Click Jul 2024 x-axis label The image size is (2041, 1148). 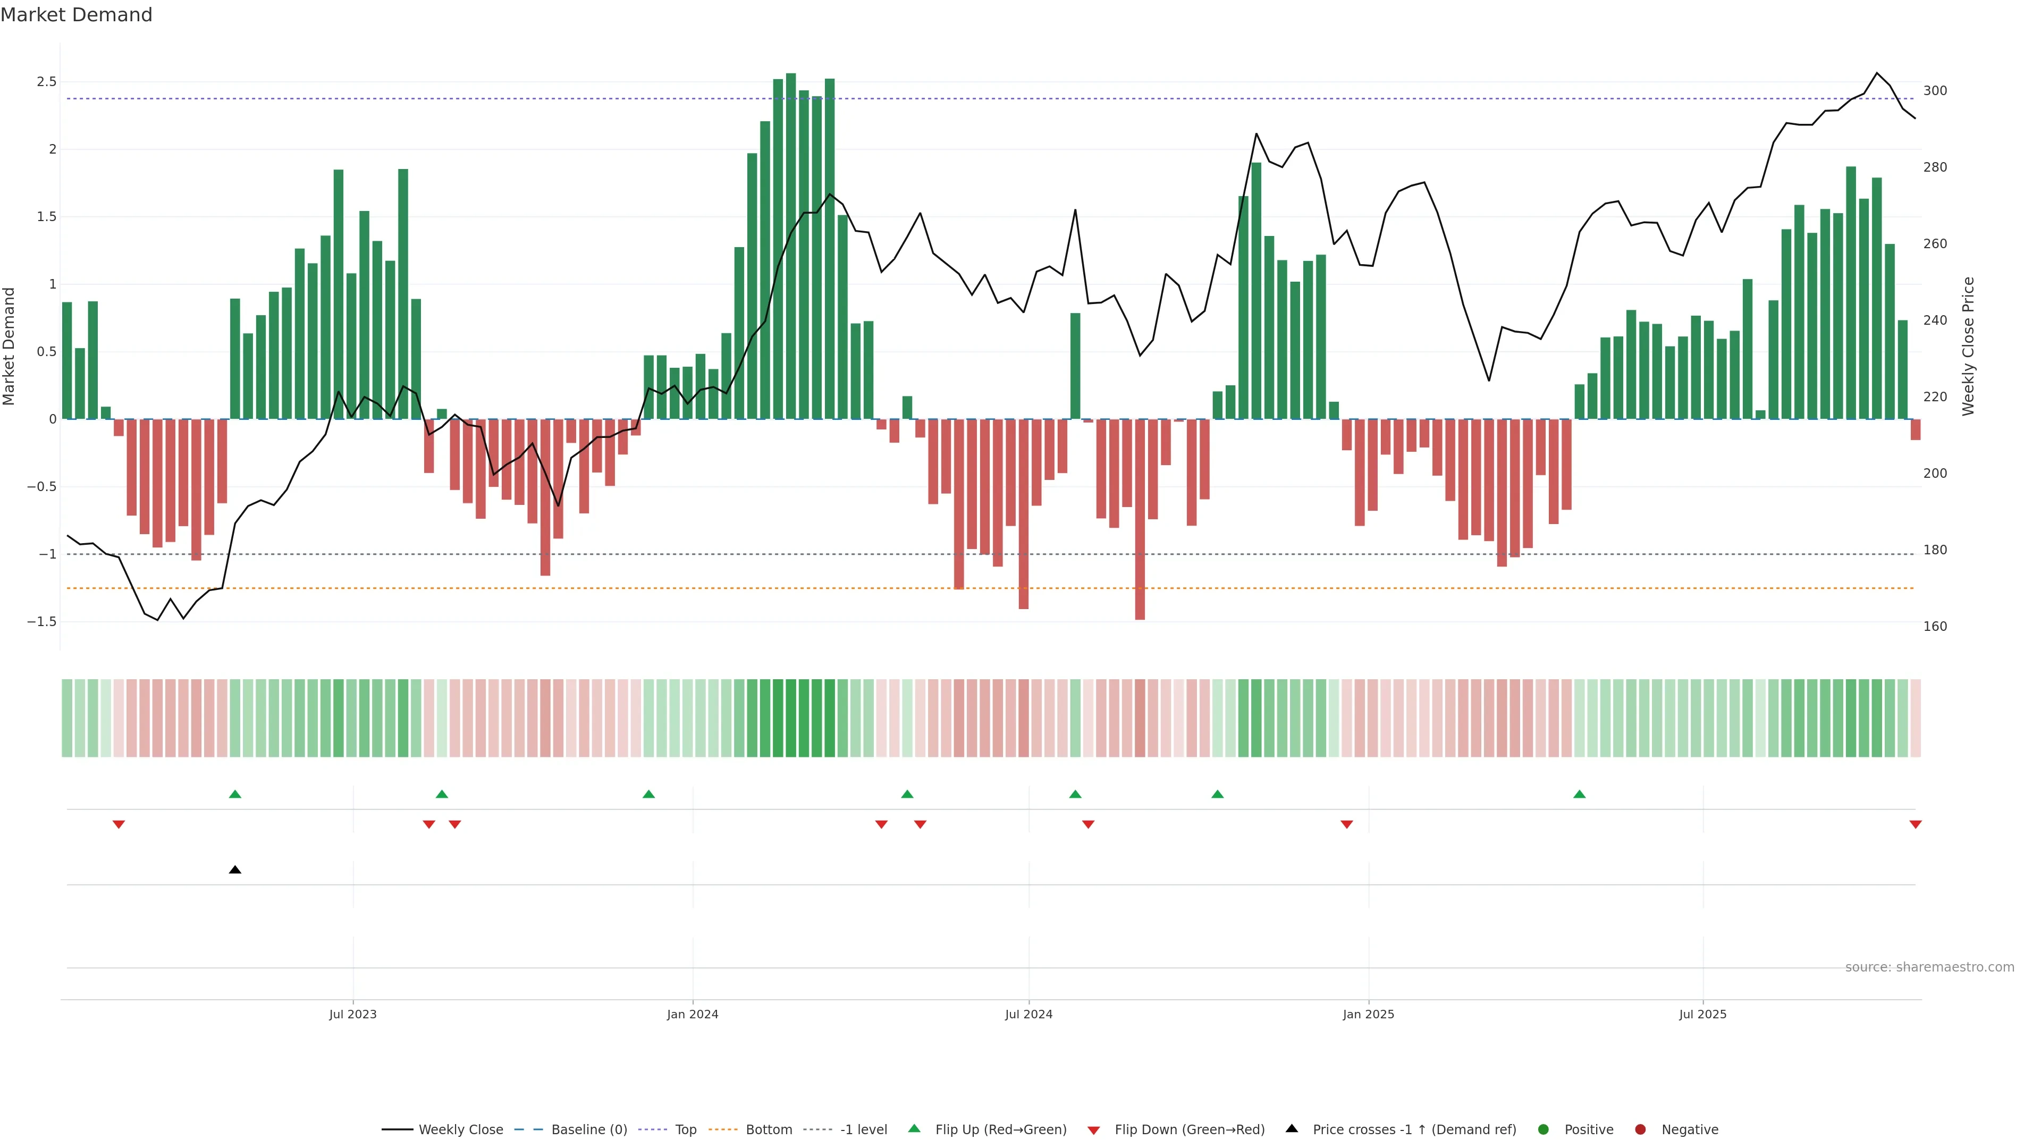1028,1014
